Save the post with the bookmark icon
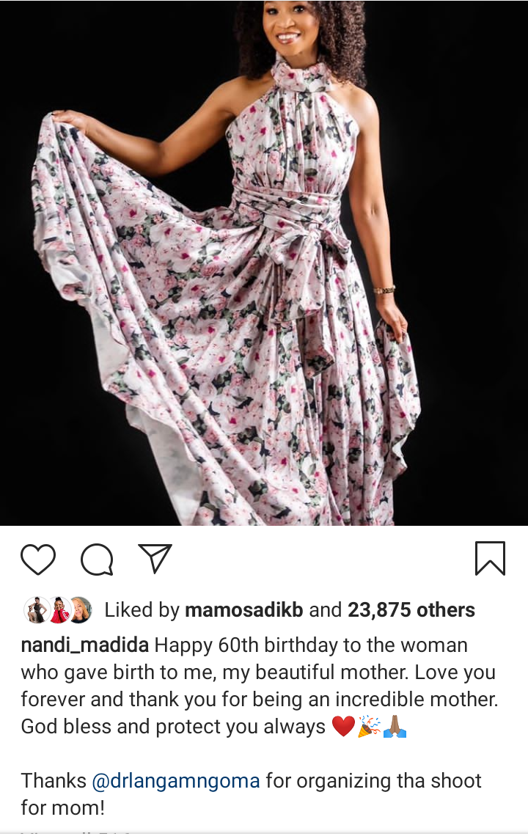Screen dimensions: 528x836 coord(490,558)
